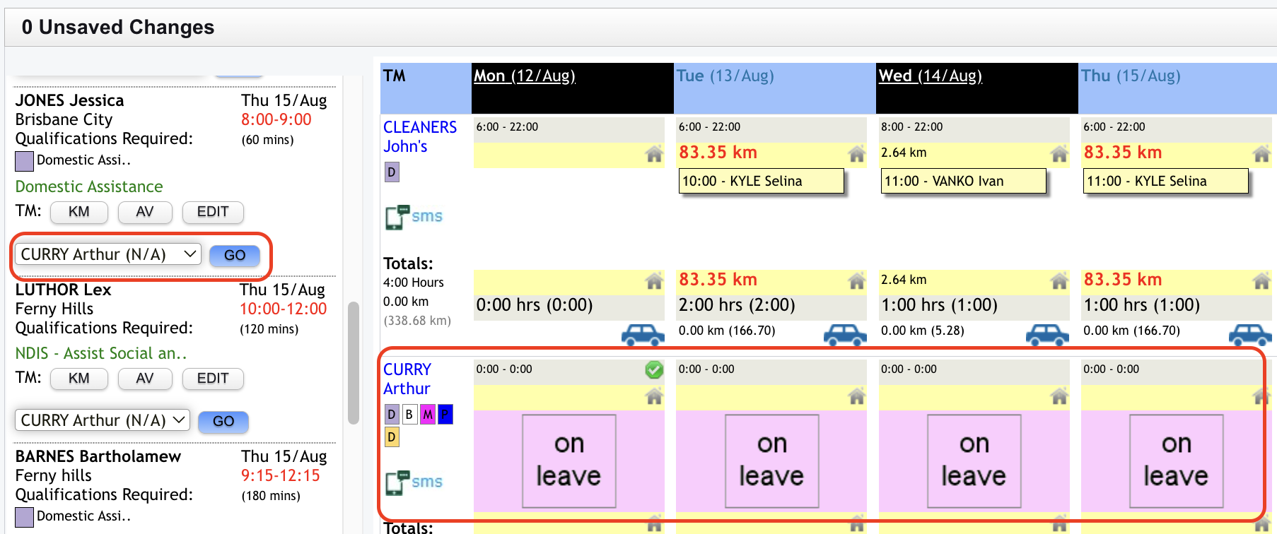Select the 11:00 - VANKO Ivan job
The height and width of the screenshot is (534, 1277).
click(964, 181)
